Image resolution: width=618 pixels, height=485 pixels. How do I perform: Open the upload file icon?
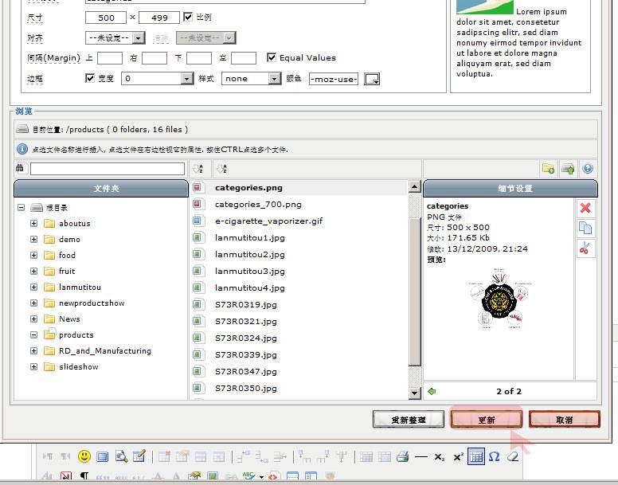point(568,168)
